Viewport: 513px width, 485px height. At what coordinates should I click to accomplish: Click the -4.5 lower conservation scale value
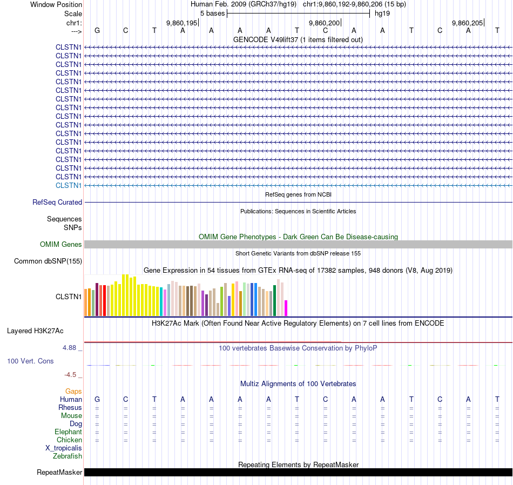[x=70, y=375]
